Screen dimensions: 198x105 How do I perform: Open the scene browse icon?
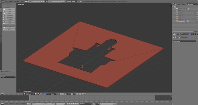pos(47,1)
